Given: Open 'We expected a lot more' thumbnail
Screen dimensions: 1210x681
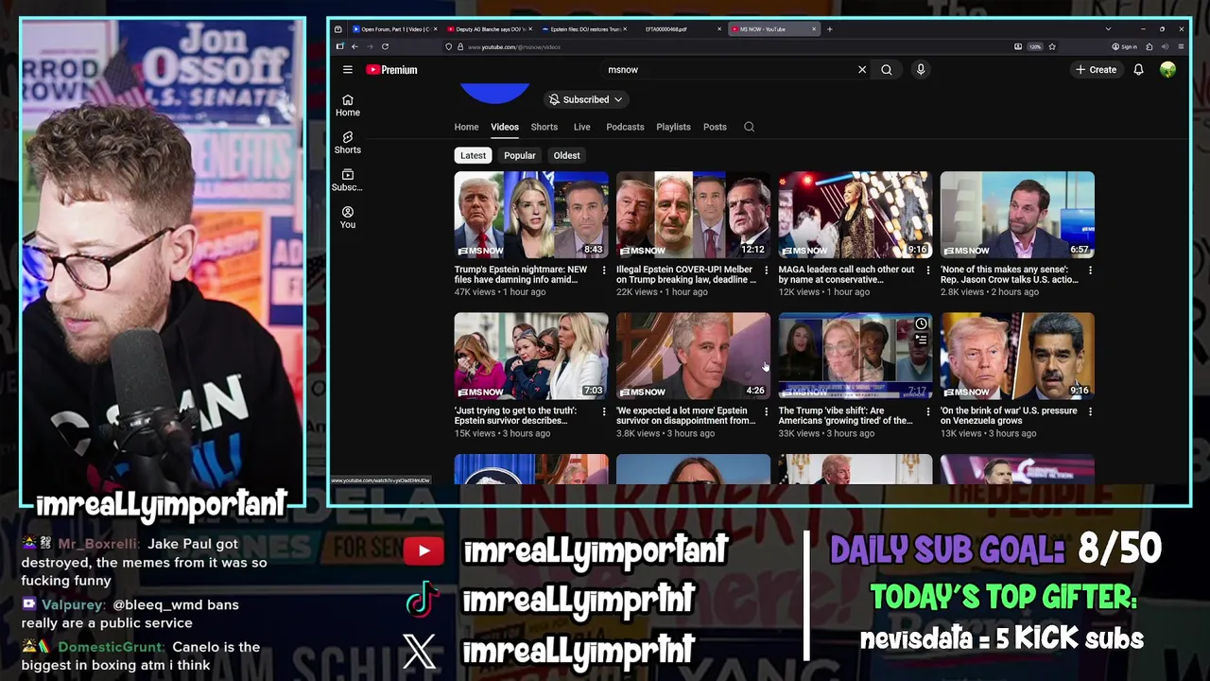Looking at the screenshot, I should [693, 356].
